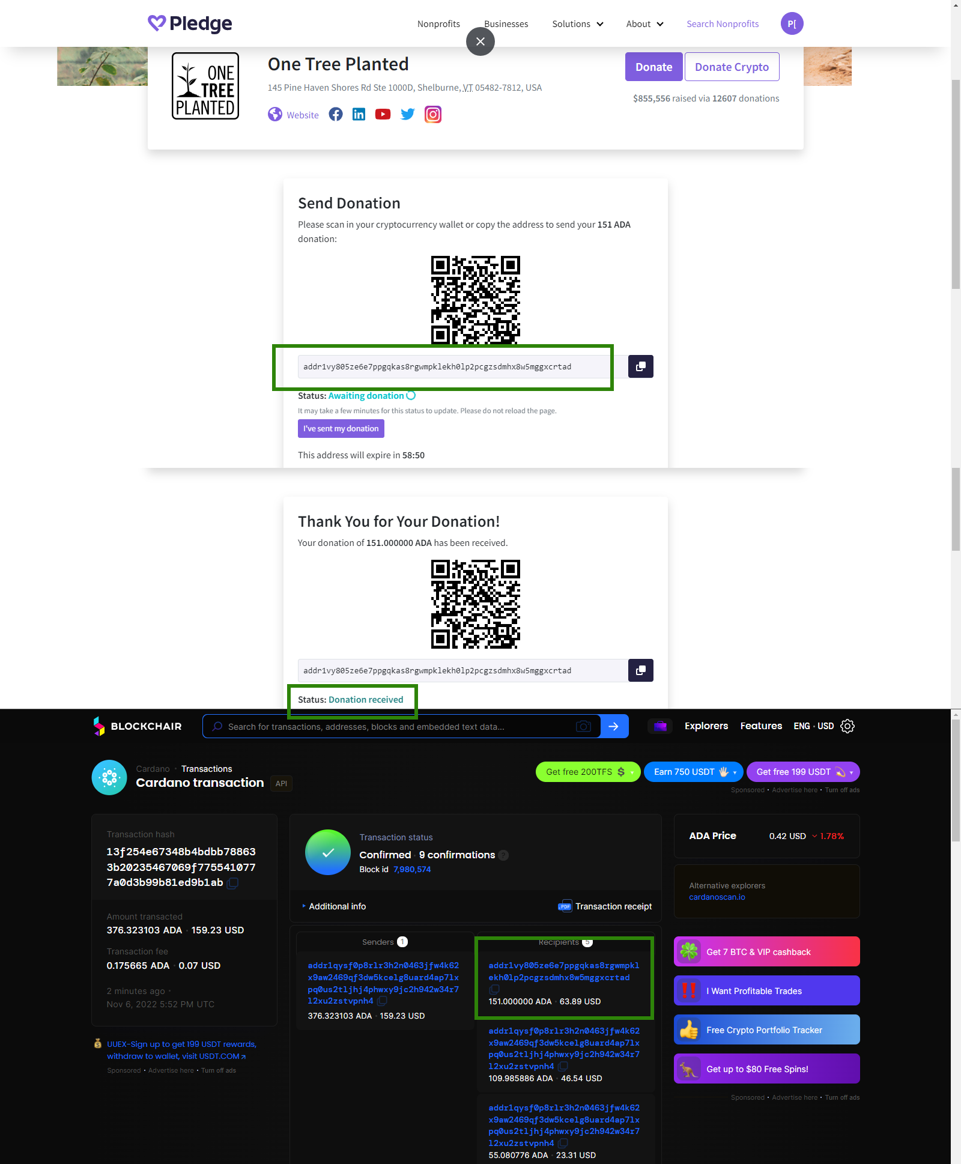Click address field in Send Donation card
961x1164 pixels.
click(462, 366)
